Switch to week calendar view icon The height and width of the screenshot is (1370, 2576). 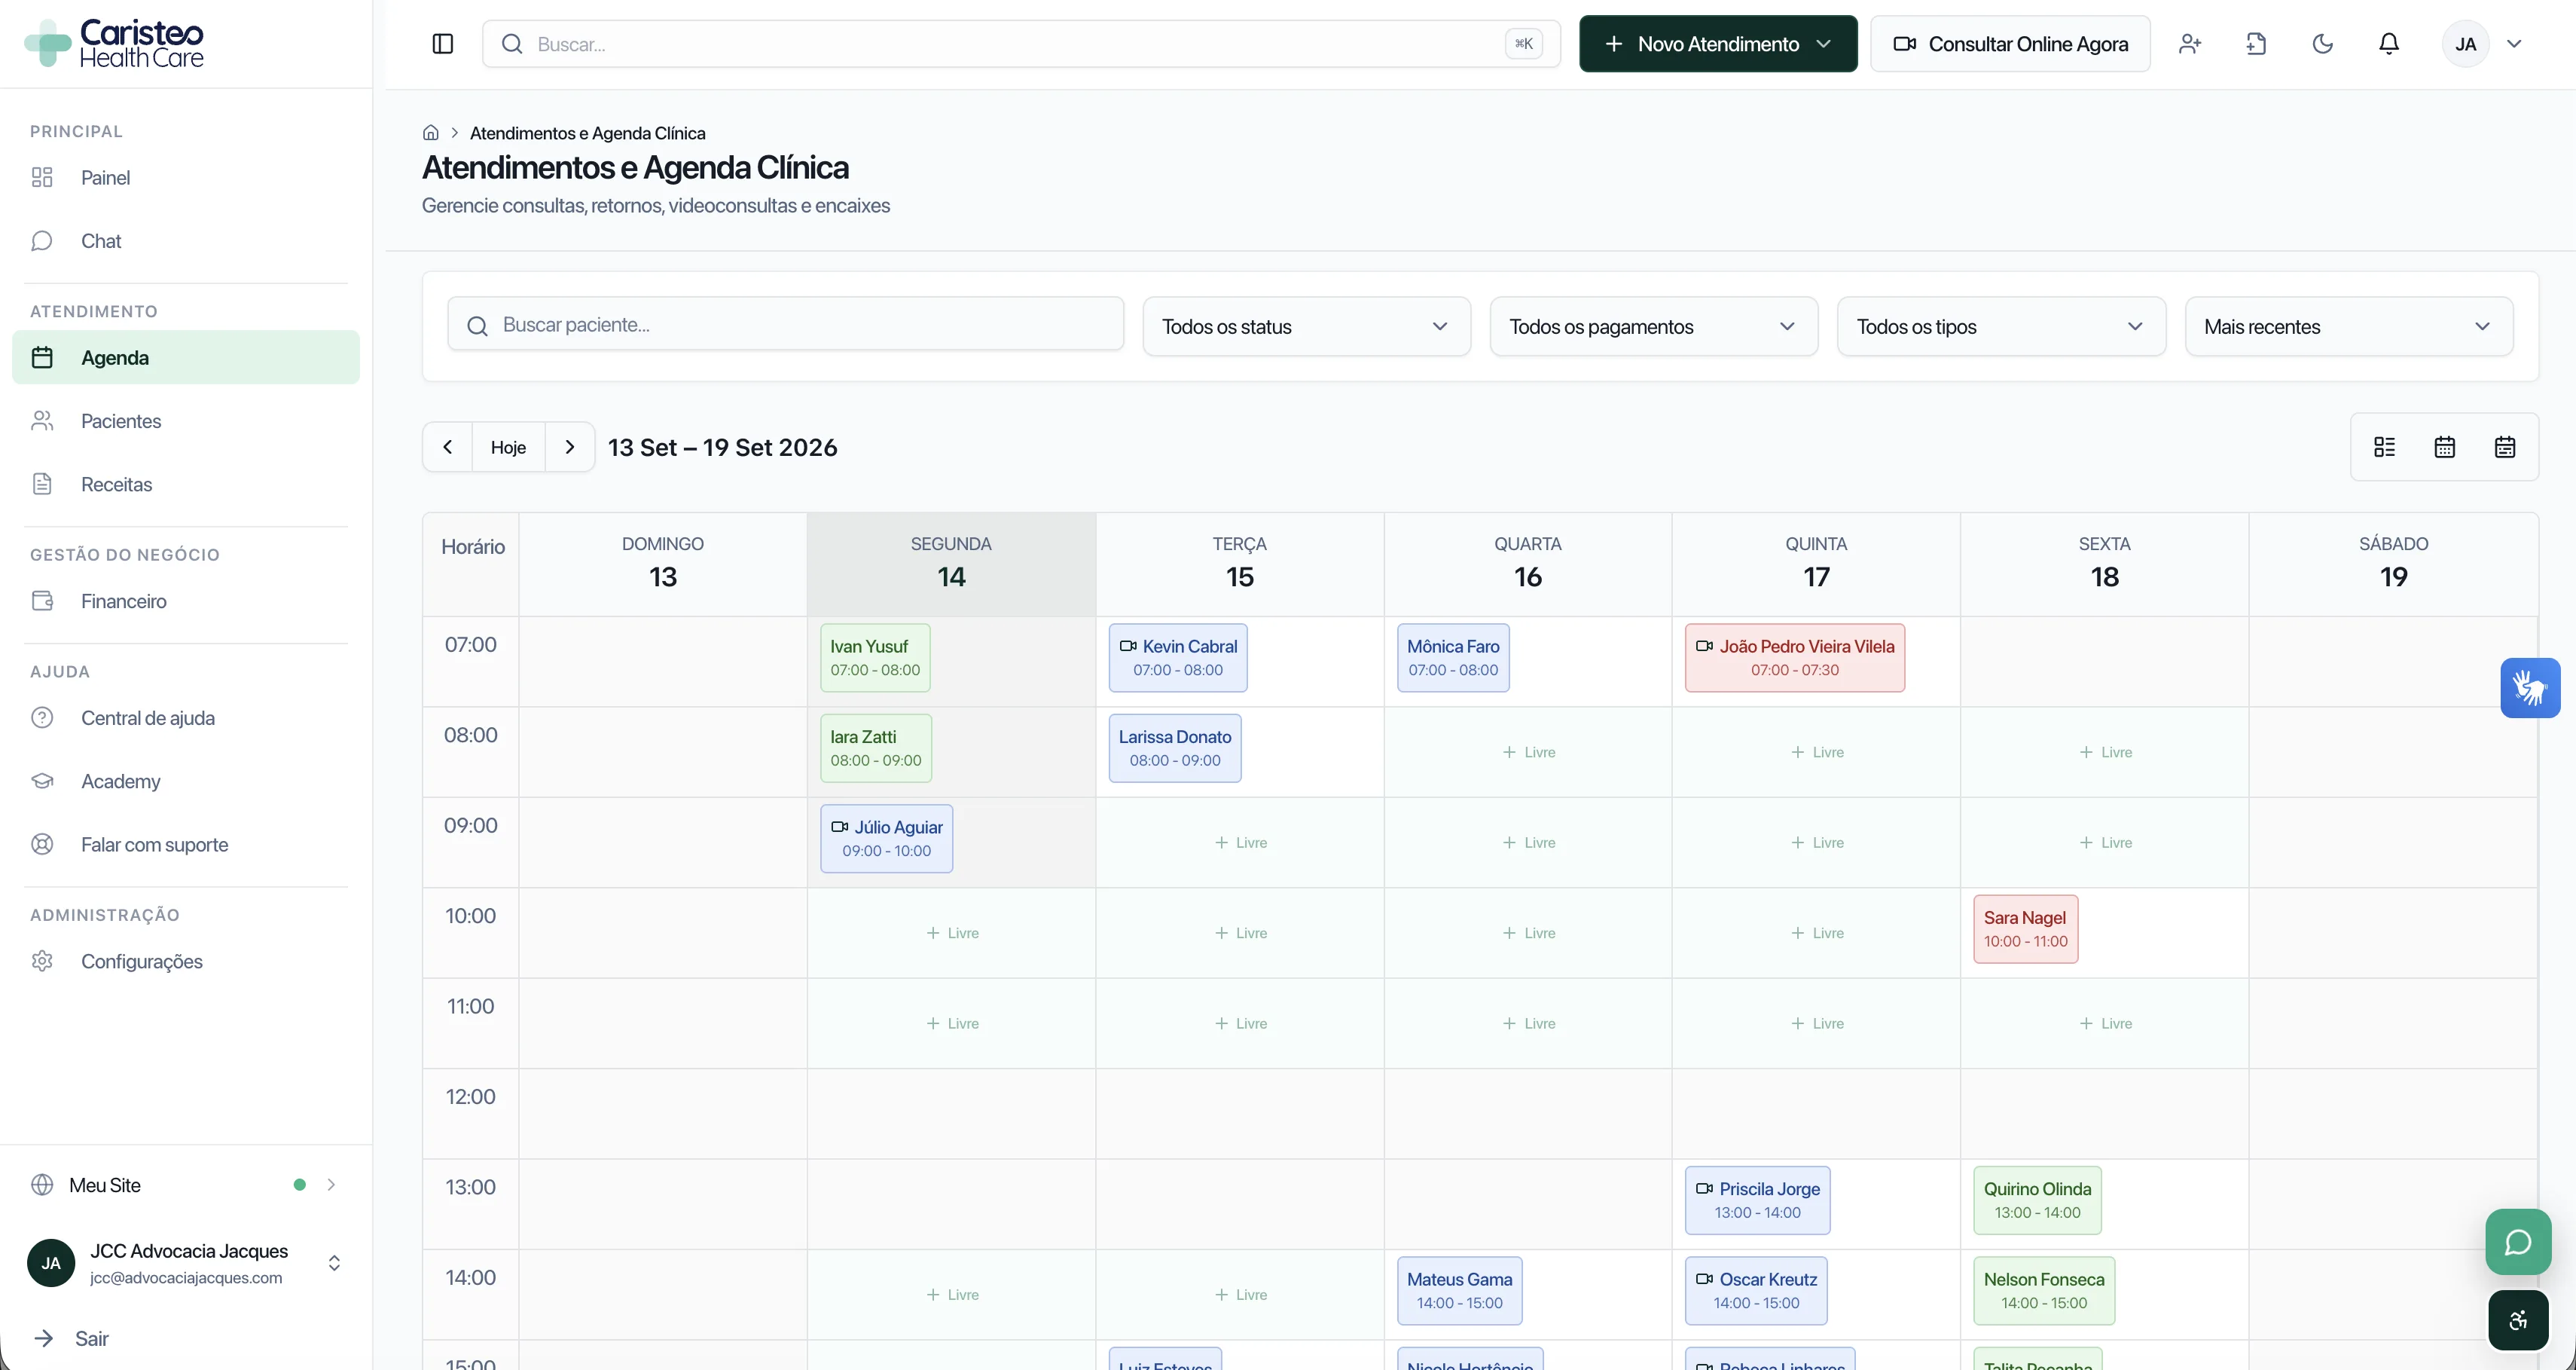[2445, 448]
